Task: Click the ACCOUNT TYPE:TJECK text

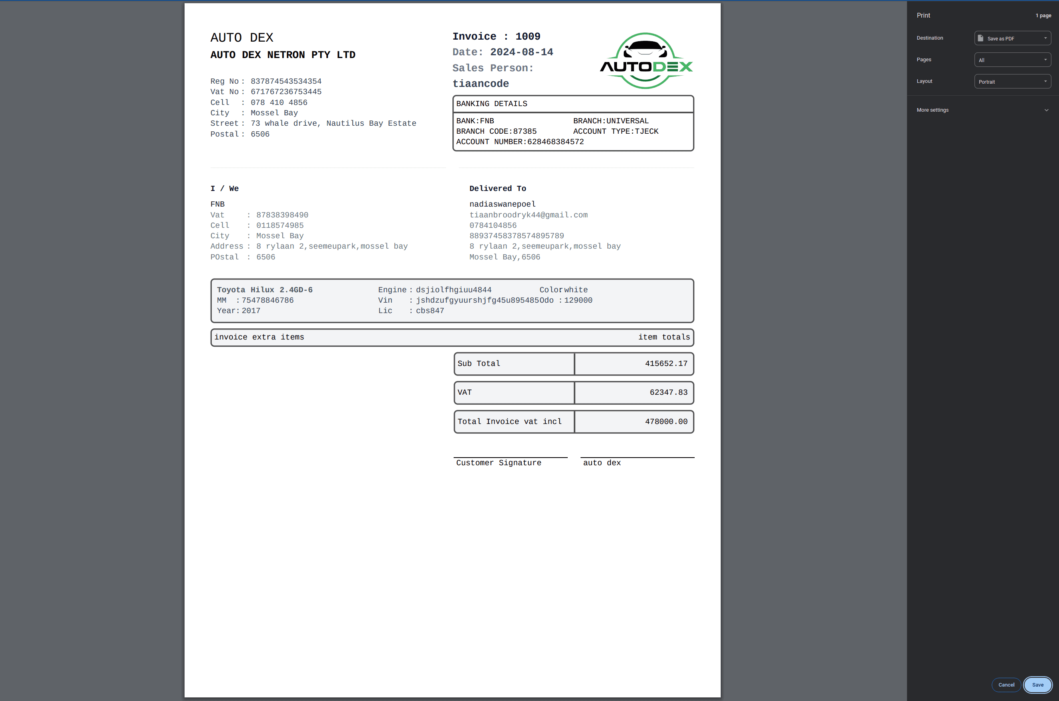Action: click(x=615, y=131)
